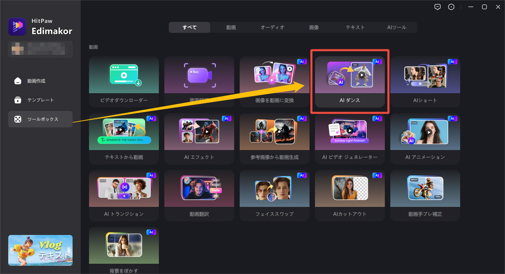Screen dimensions: 505x274
Task: Minimize the Edimakor window
Action: (x=471, y=7)
